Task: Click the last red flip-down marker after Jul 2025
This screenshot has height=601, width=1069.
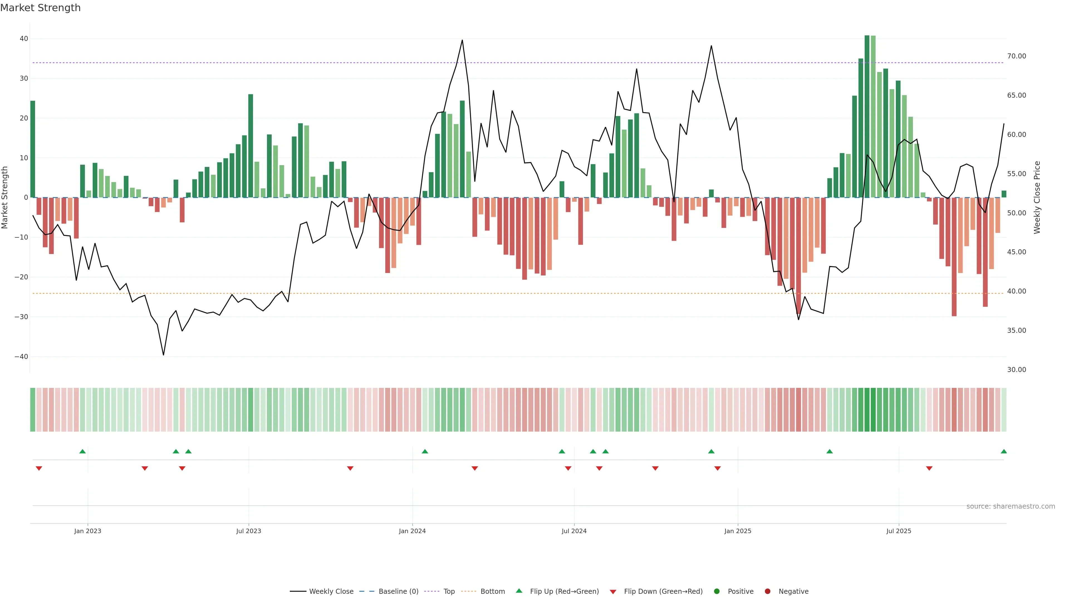Action: [x=929, y=468]
